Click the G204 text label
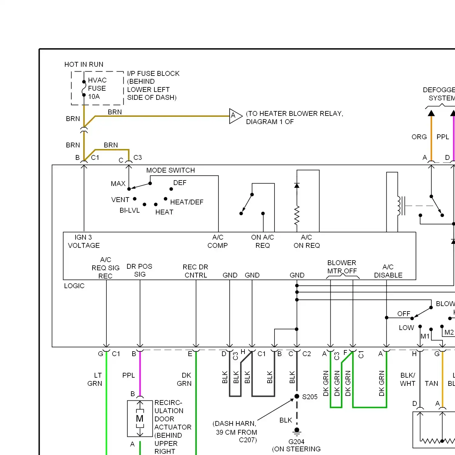This screenshot has width=455, height=455. 296,442
